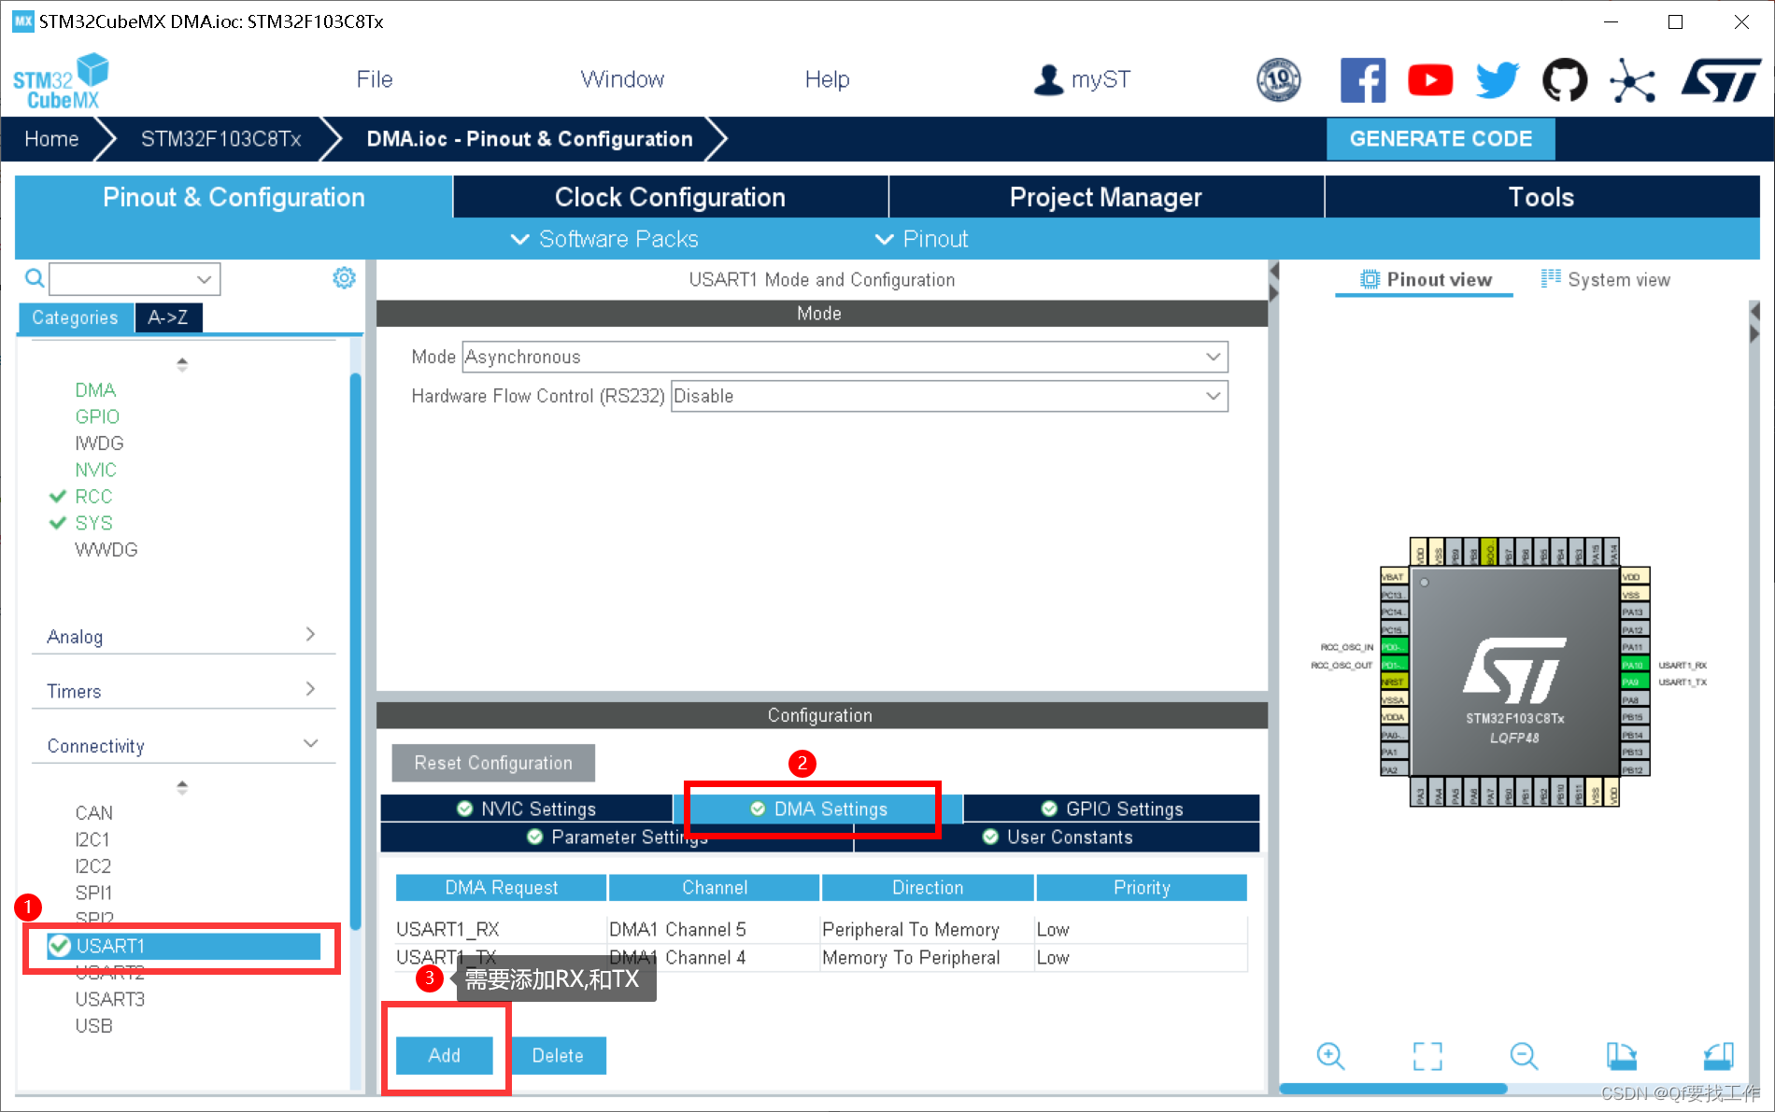
Task: Open the search box dropdown arrow
Action: 204,279
